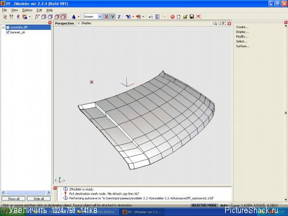Viewport: 288px width, 216px height.
Task: Toggle the blue Z axis constraint
Action: pyautogui.click(x=119, y=17)
